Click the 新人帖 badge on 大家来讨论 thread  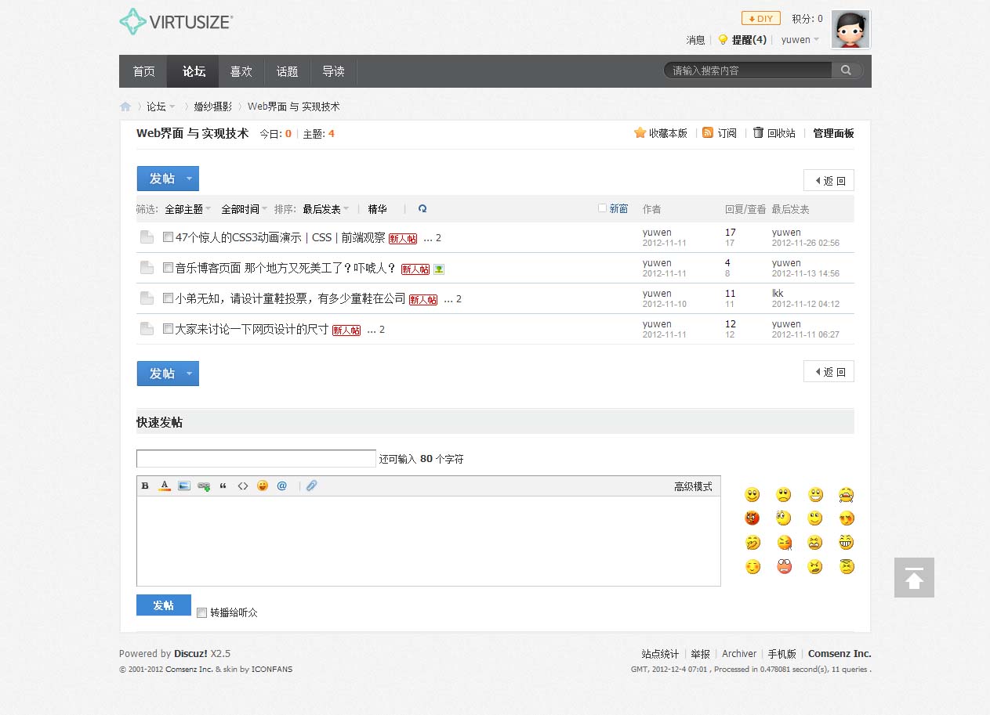tap(346, 330)
